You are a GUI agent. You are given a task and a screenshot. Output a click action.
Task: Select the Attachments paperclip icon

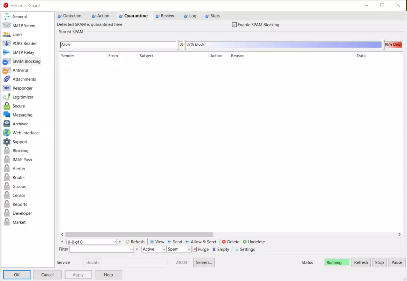pos(7,79)
